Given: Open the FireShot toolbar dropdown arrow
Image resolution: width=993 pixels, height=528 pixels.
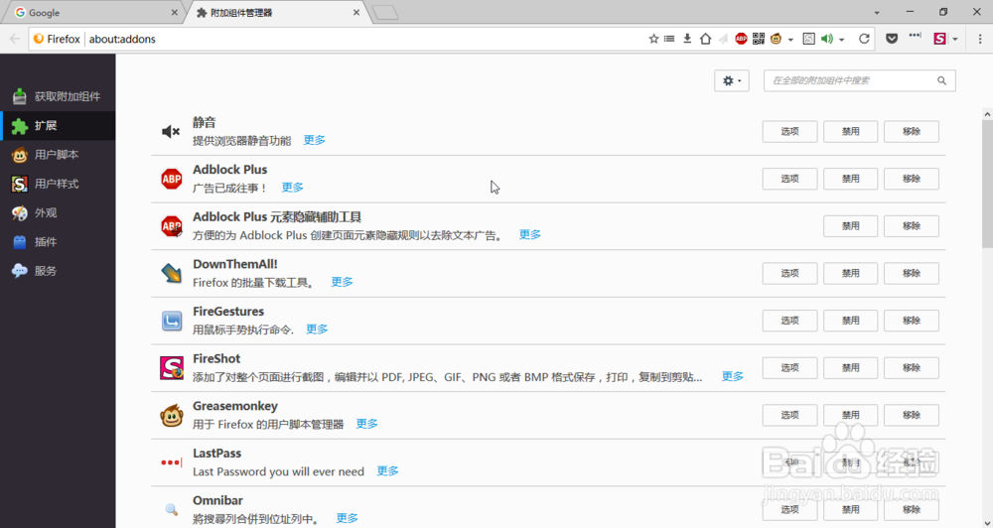Looking at the screenshot, I should coord(955,40).
